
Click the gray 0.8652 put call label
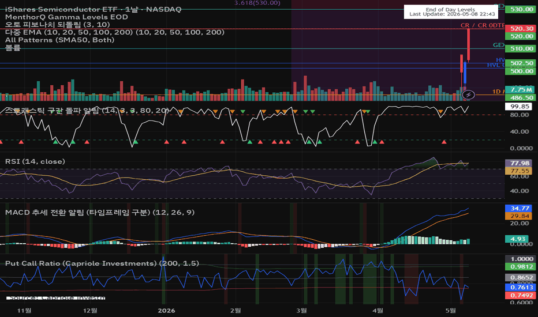[521, 278]
